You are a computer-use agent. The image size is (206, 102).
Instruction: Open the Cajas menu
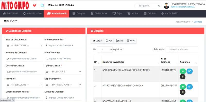pos(117,13)
